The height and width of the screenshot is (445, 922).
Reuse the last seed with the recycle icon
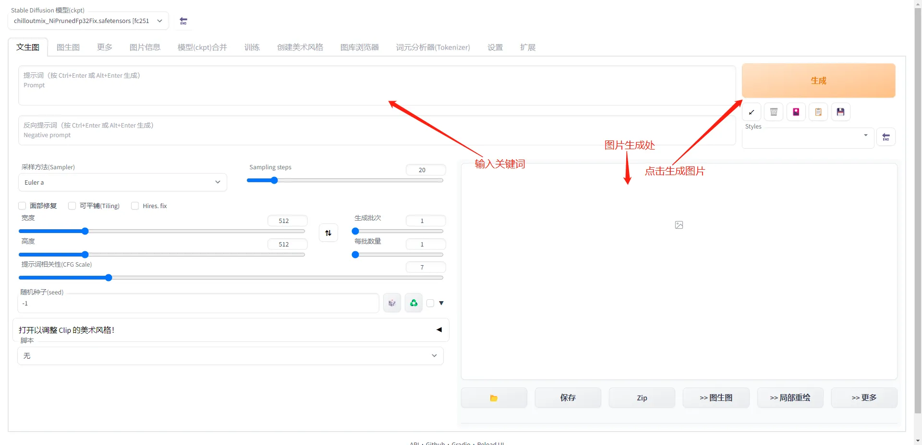(x=413, y=303)
